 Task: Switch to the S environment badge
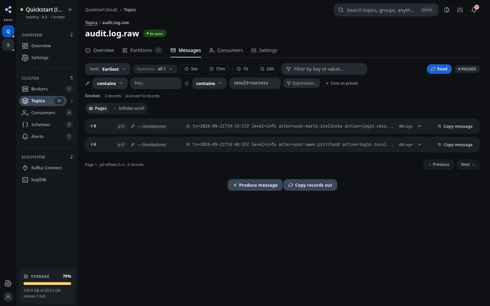click(8, 45)
